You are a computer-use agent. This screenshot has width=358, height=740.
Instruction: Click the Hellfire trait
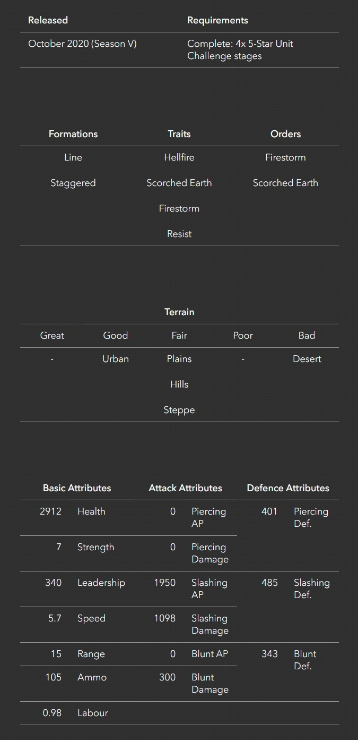click(179, 157)
